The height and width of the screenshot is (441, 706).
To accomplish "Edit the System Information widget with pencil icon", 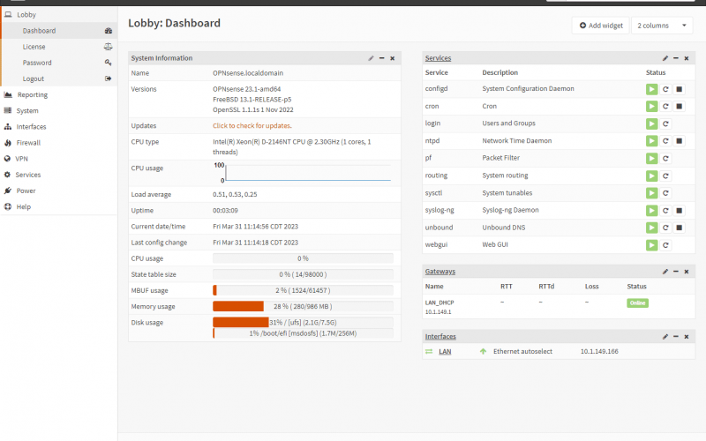I will (372, 58).
